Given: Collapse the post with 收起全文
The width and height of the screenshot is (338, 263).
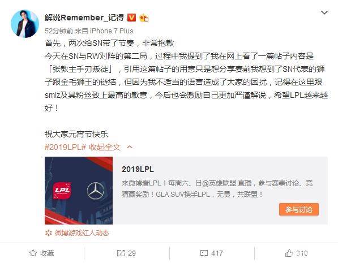Looking at the screenshot, I should 105,147.
